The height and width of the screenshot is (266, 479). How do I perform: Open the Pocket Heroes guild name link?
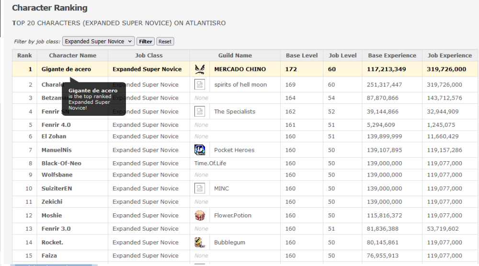click(x=234, y=150)
